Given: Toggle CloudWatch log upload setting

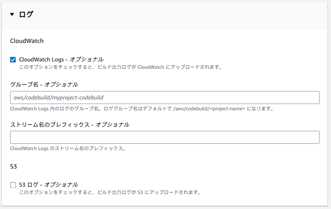Looking at the screenshot, I should (x=13, y=59).
